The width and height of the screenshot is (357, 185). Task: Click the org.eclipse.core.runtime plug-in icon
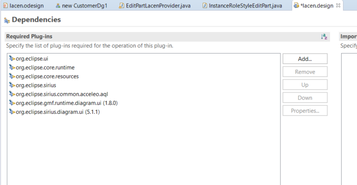pyautogui.click(x=12, y=67)
